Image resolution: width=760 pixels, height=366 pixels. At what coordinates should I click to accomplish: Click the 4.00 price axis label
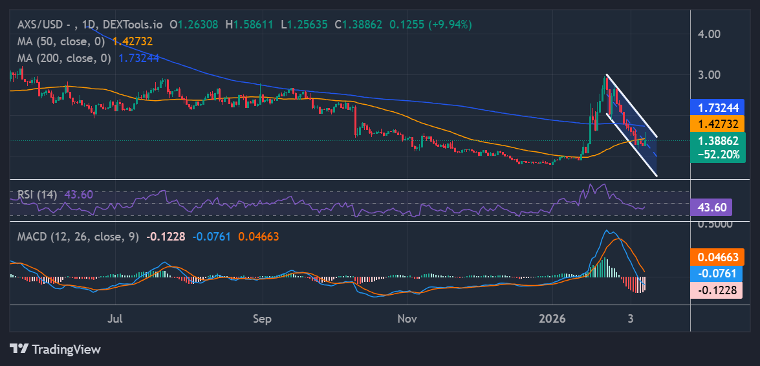pyautogui.click(x=710, y=34)
